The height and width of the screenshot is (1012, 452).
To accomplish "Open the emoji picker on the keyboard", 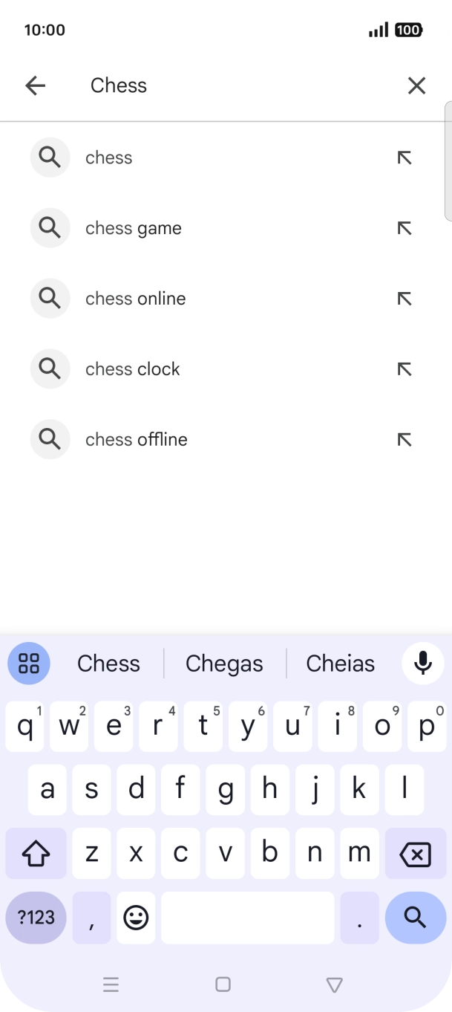I will click(x=136, y=918).
